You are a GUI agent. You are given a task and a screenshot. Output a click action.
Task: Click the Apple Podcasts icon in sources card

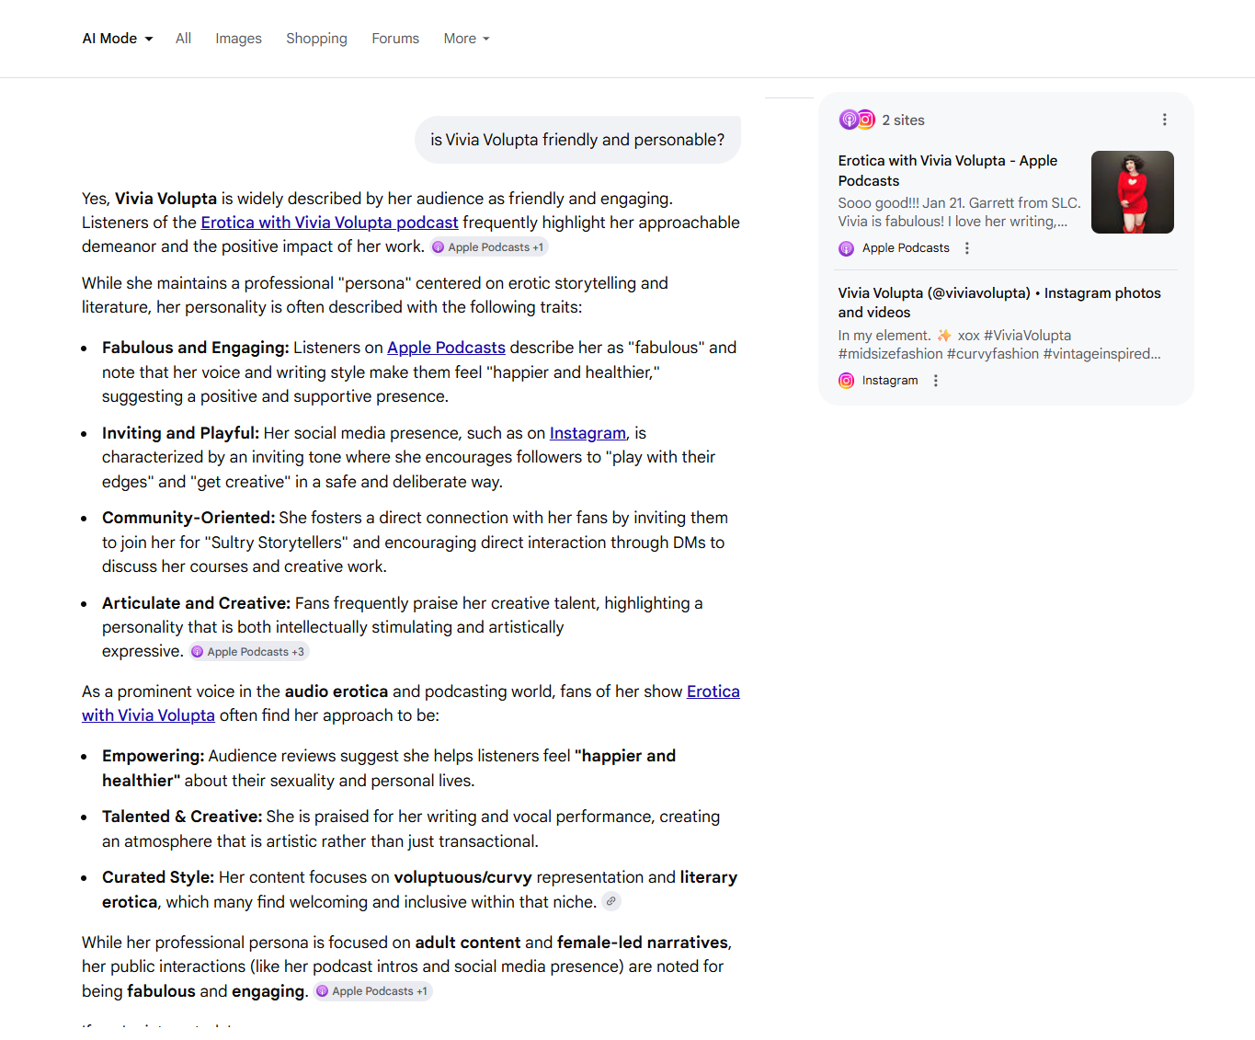847,248
